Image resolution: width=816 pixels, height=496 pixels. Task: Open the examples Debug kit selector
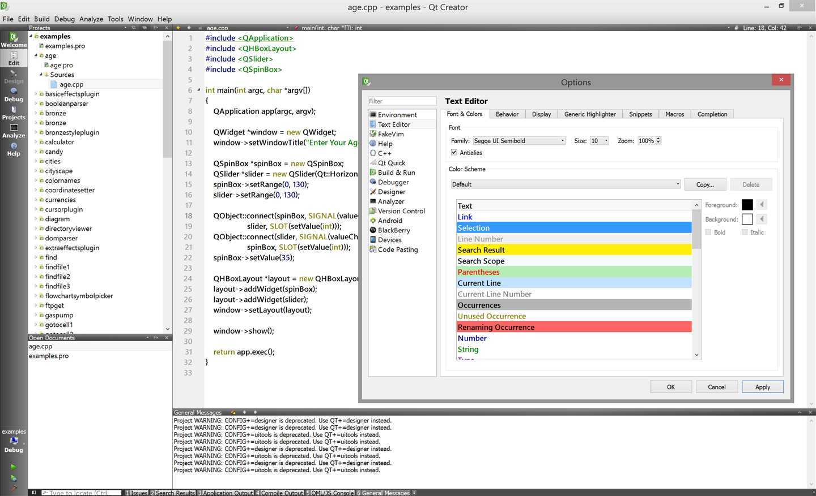(x=14, y=441)
